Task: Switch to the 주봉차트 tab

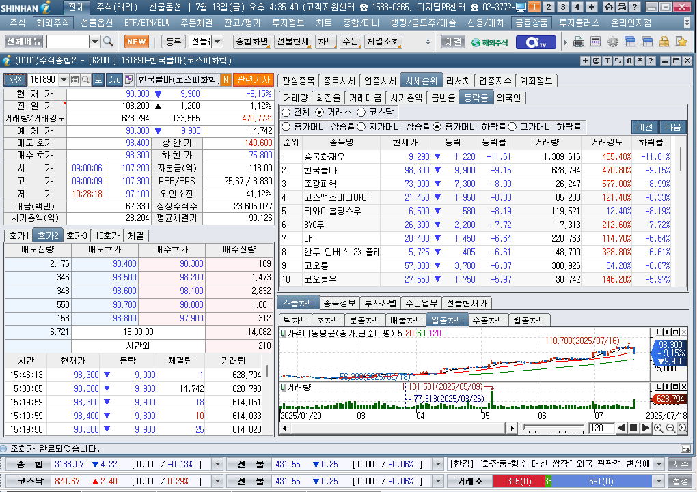Action: point(489,320)
